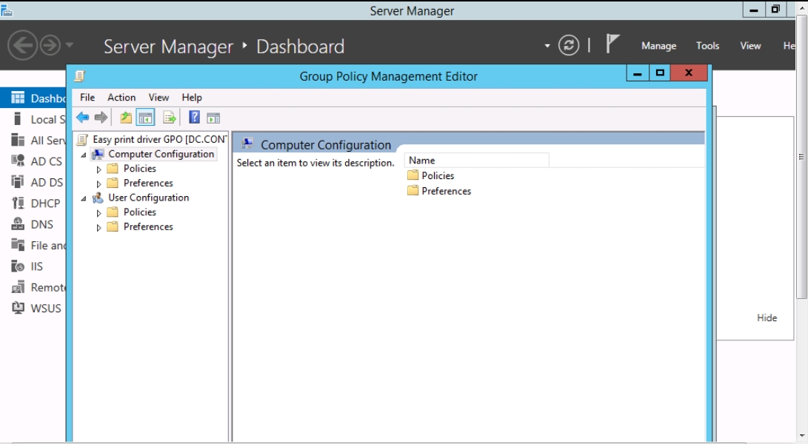This screenshot has width=808, height=444.
Task: Collapse the Computer Configuration tree node
Action: pyautogui.click(x=84, y=155)
